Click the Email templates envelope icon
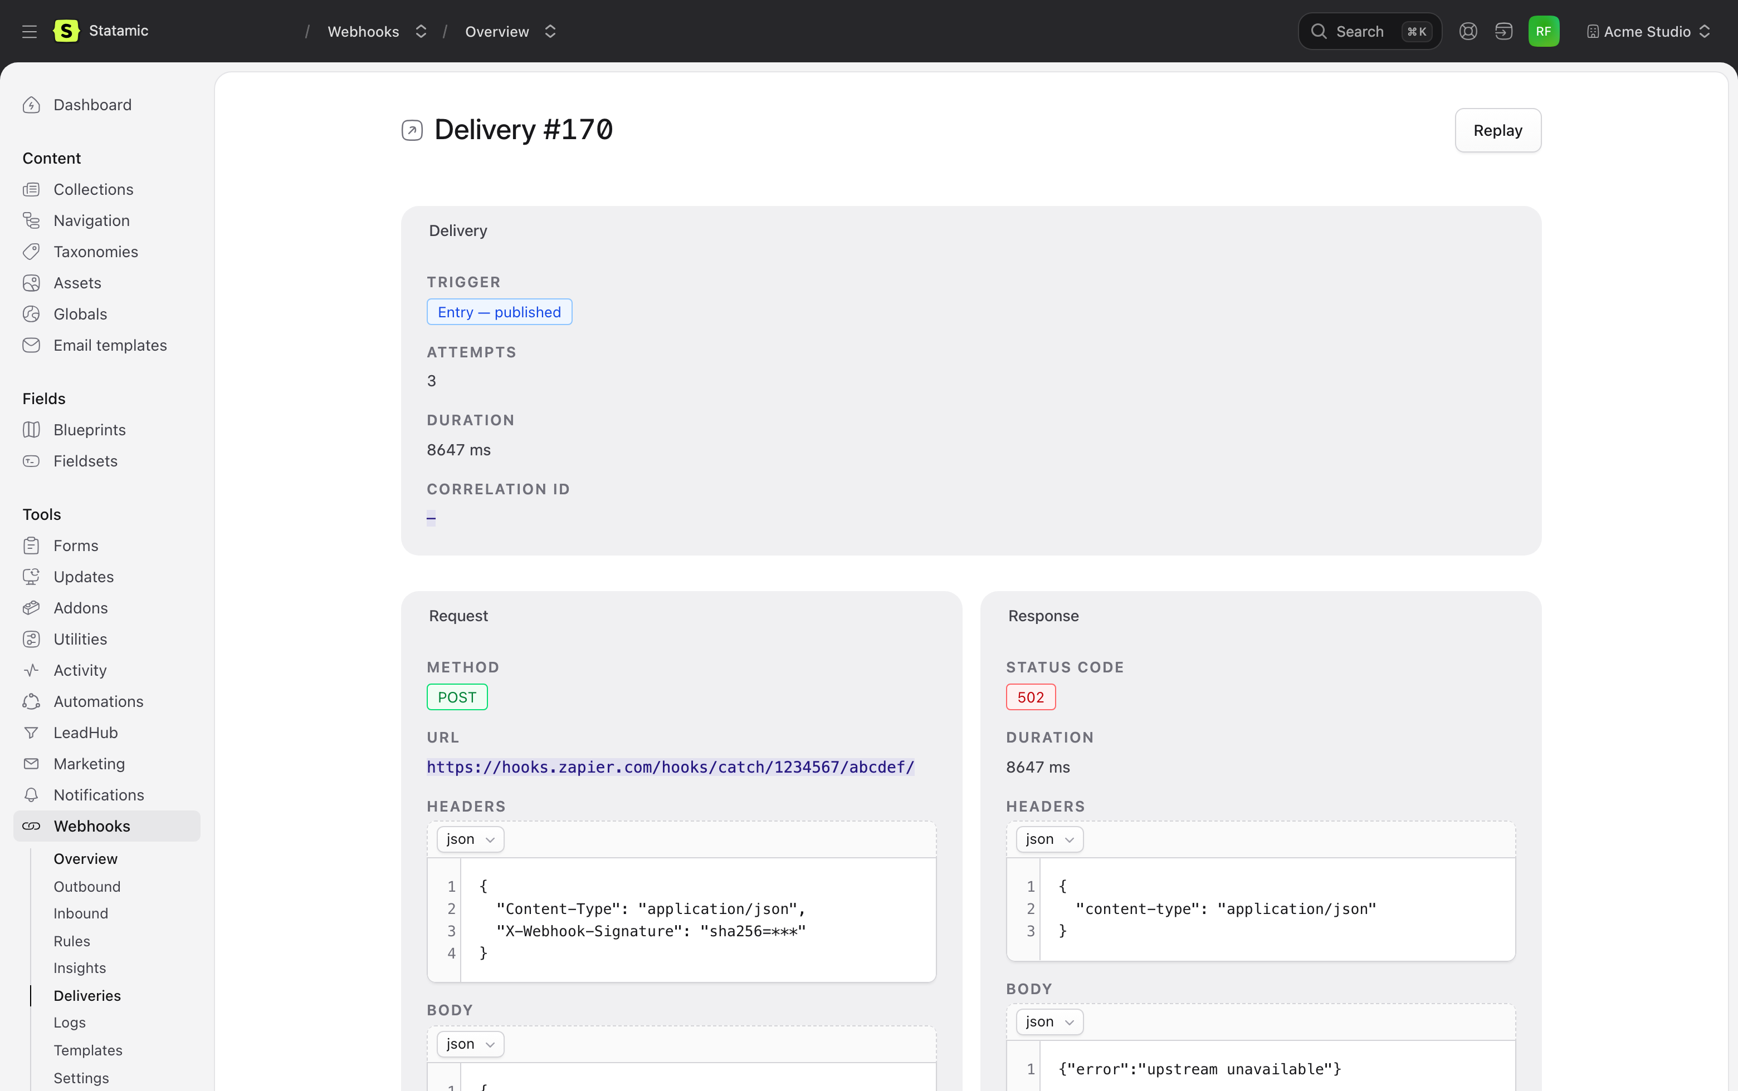Image resolution: width=1738 pixels, height=1091 pixels. [31, 346]
